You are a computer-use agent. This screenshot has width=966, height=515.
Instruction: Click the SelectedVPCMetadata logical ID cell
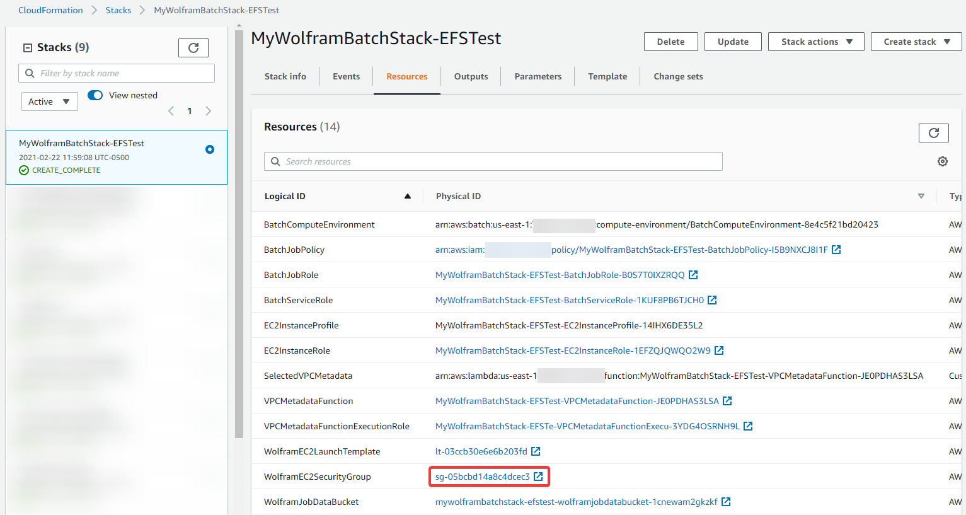308,376
